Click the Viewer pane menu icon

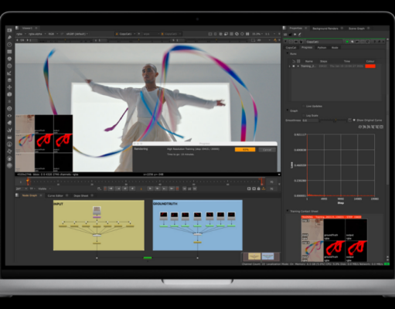[17, 28]
